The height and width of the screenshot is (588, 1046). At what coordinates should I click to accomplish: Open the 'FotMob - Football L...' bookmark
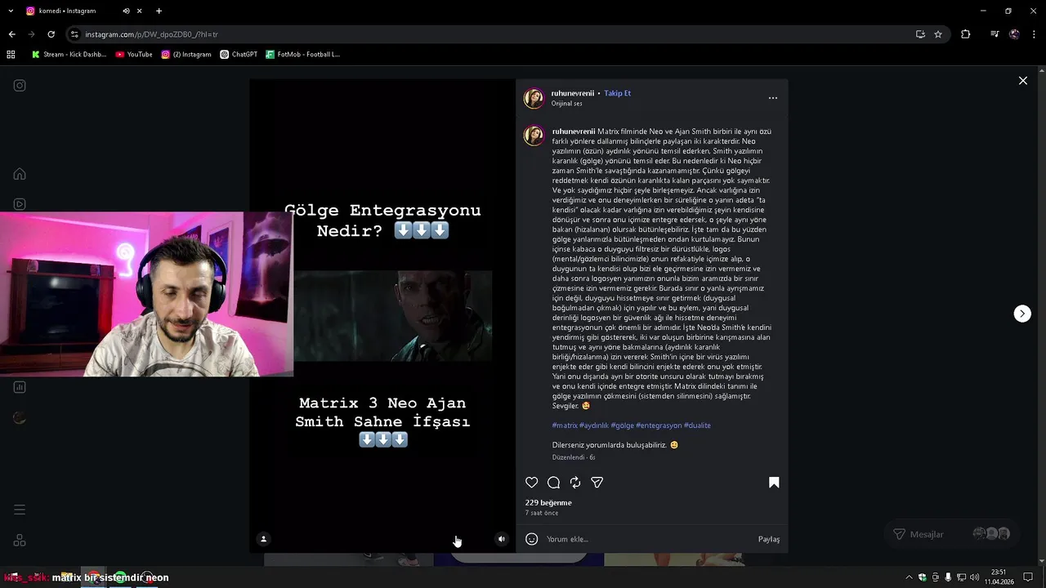[x=302, y=55]
